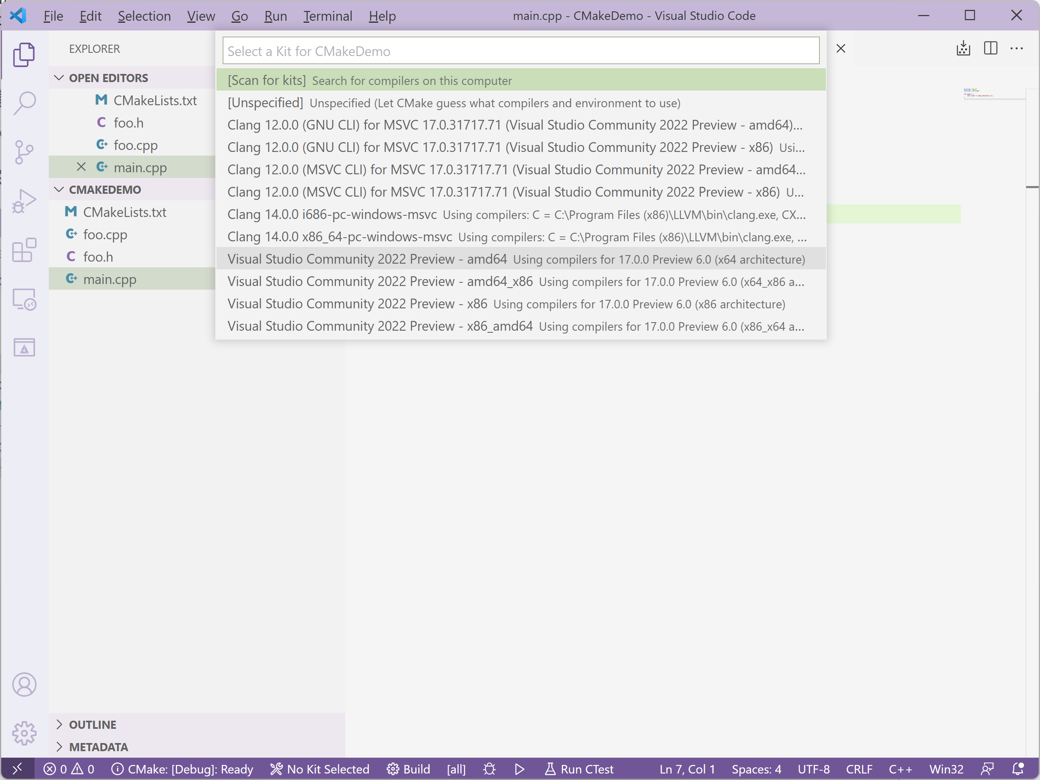Select Clang 12.0.0 GNU CLI amd64 kit

(x=521, y=125)
